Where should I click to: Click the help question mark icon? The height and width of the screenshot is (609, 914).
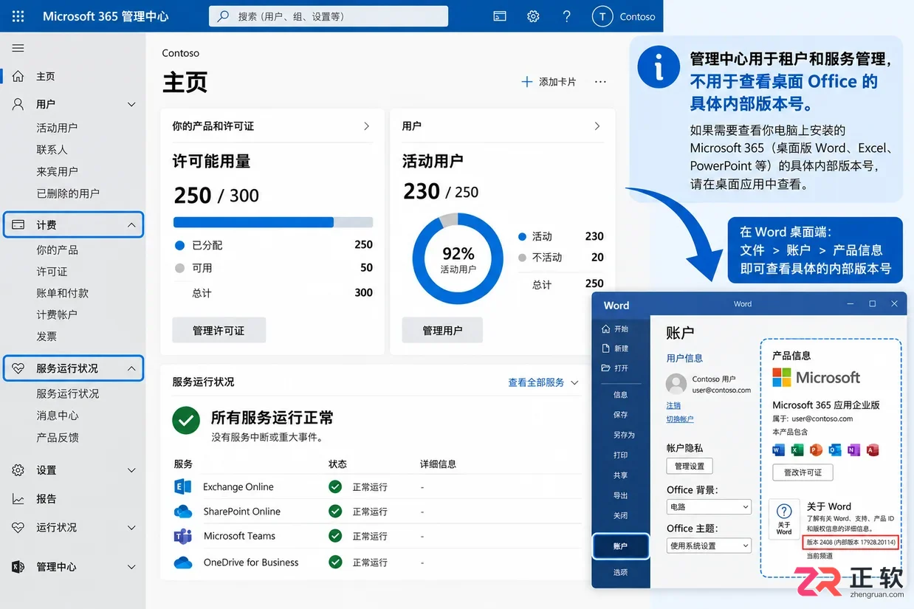(566, 16)
